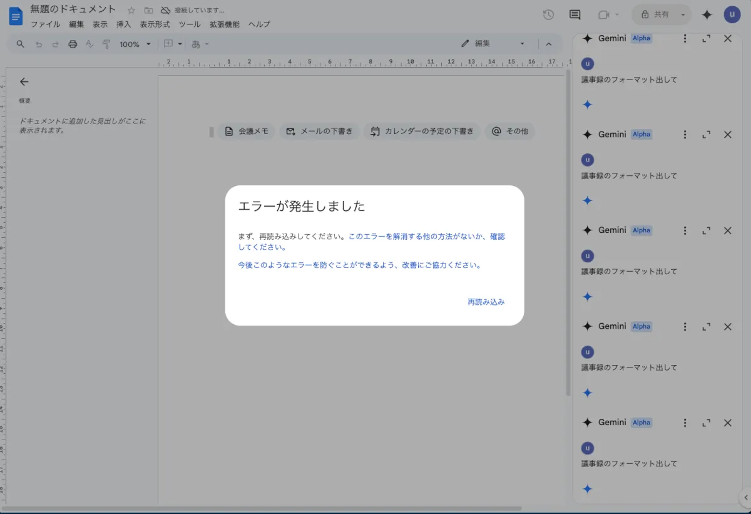The width and height of the screenshot is (751, 514).
Task: Click the paint format roller icon
Action: coord(106,44)
